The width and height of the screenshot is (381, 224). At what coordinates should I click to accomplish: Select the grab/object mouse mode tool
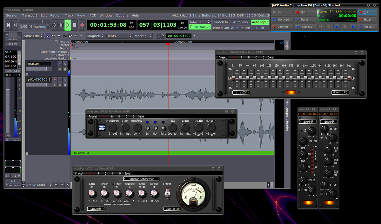pyautogui.click(x=47, y=36)
